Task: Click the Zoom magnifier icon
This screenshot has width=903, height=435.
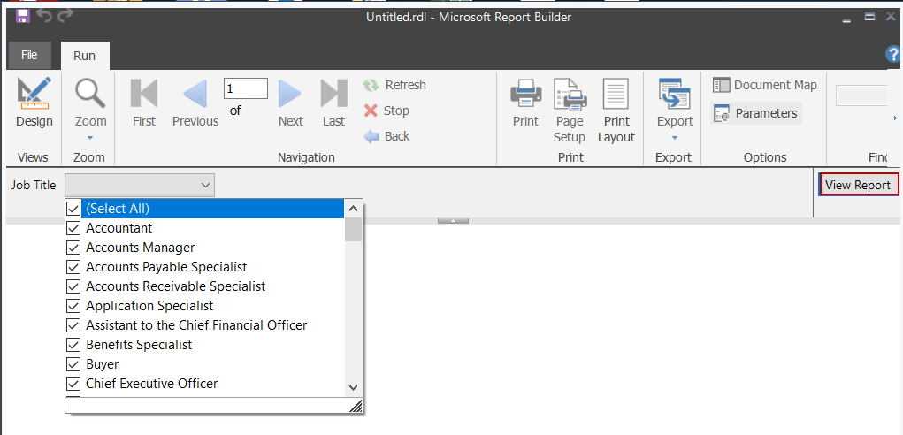Action: [90, 93]
